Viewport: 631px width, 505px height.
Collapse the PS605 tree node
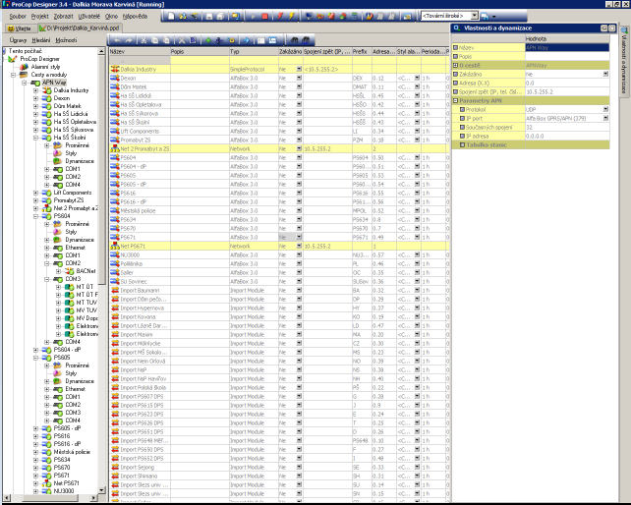(x=35, y=358)
